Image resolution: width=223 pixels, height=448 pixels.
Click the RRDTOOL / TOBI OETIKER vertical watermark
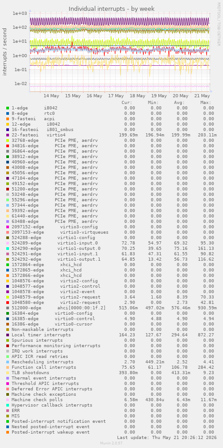(x=219, y=24)
